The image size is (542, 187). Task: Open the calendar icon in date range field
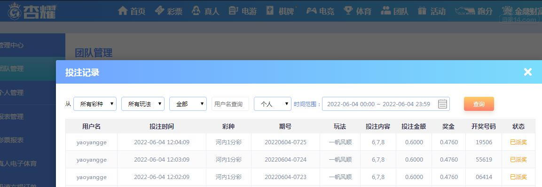pyautogui.click(x=442, y=104)
